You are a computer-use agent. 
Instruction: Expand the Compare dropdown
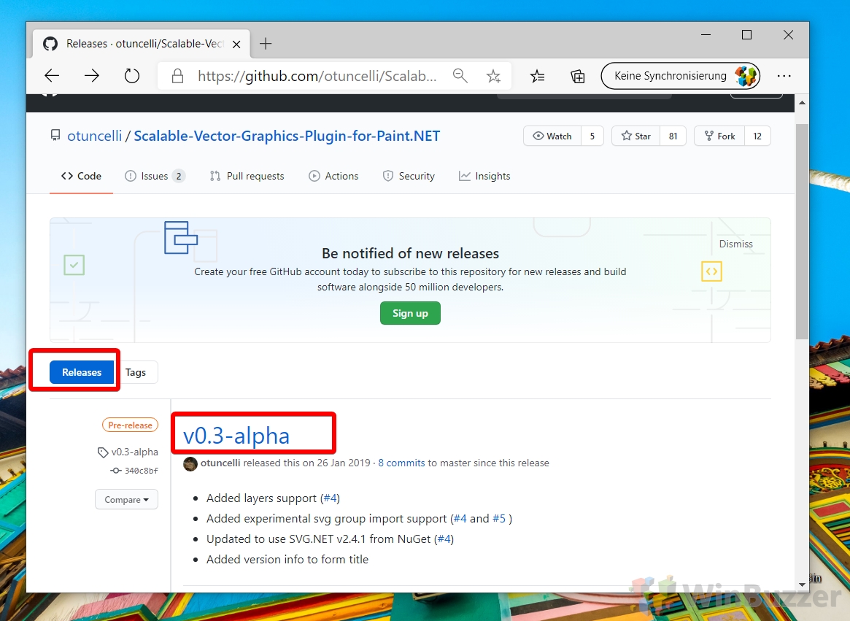(x=126, y=500)
